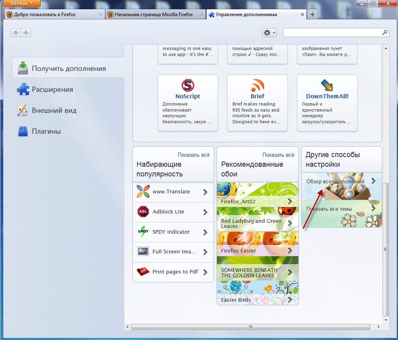Select the Firefox Easter theme
The height and width of the screenshot is (340, 398).
pos(257,244)
